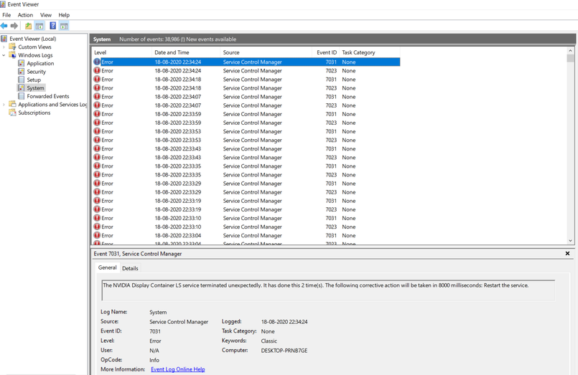Sort events by Level column header
This screenshot has width=578, height=375.
(x=121, y=52)
